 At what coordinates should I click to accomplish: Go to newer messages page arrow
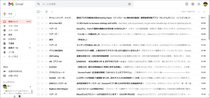point(199,12)
